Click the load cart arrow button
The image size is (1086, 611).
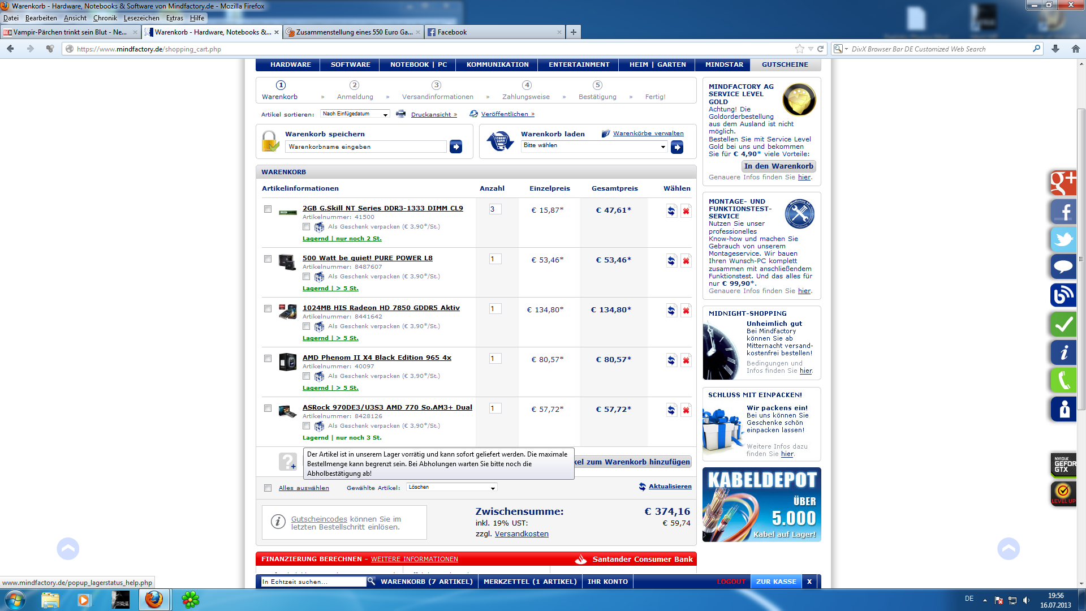677,147
